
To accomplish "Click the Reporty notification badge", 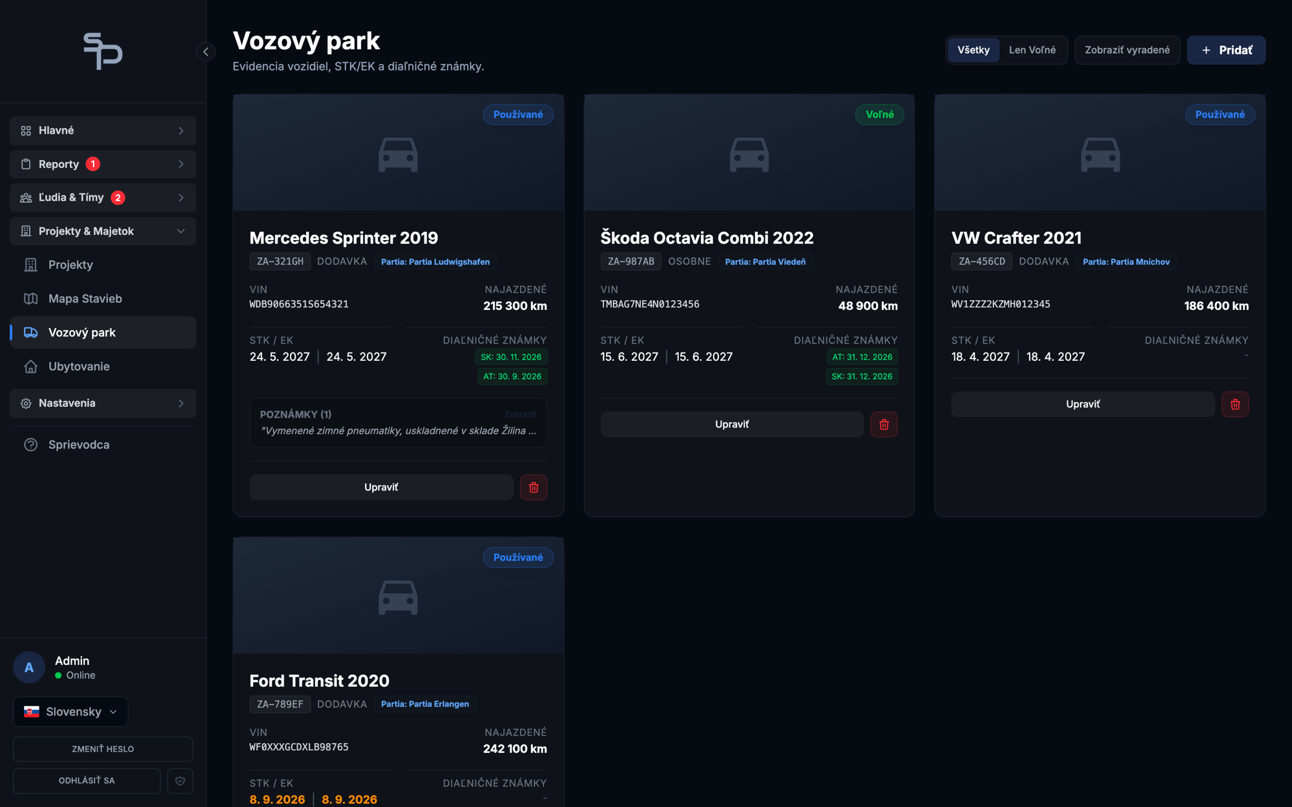I will click(93, 164).
